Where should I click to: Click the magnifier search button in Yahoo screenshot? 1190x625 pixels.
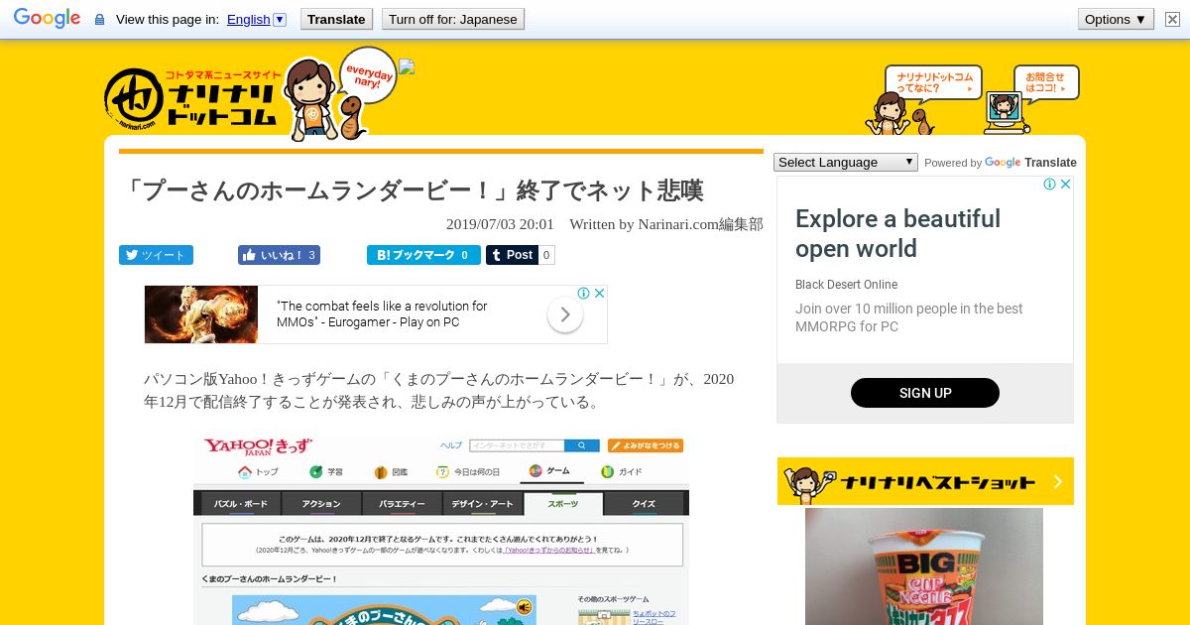[x=582, y=445]
